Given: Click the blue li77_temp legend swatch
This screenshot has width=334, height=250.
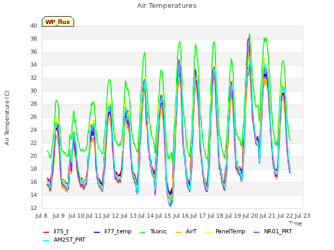Looking at the screenshot, I should click(97, 232).
